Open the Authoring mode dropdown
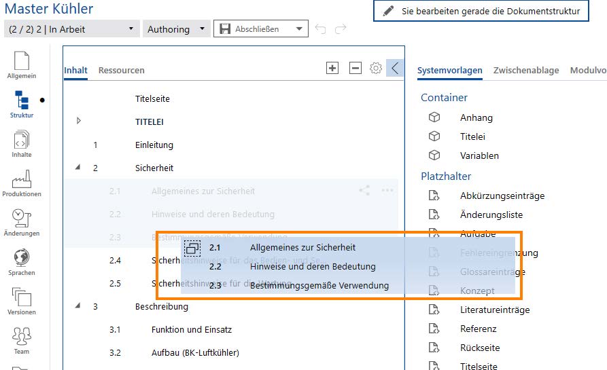607x370 pixels. tap(176, 29)
